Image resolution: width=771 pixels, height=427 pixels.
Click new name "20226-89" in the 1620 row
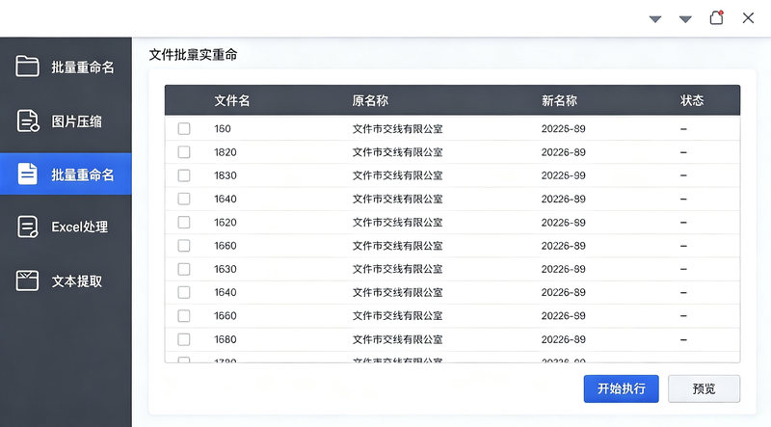pos(564,223)
